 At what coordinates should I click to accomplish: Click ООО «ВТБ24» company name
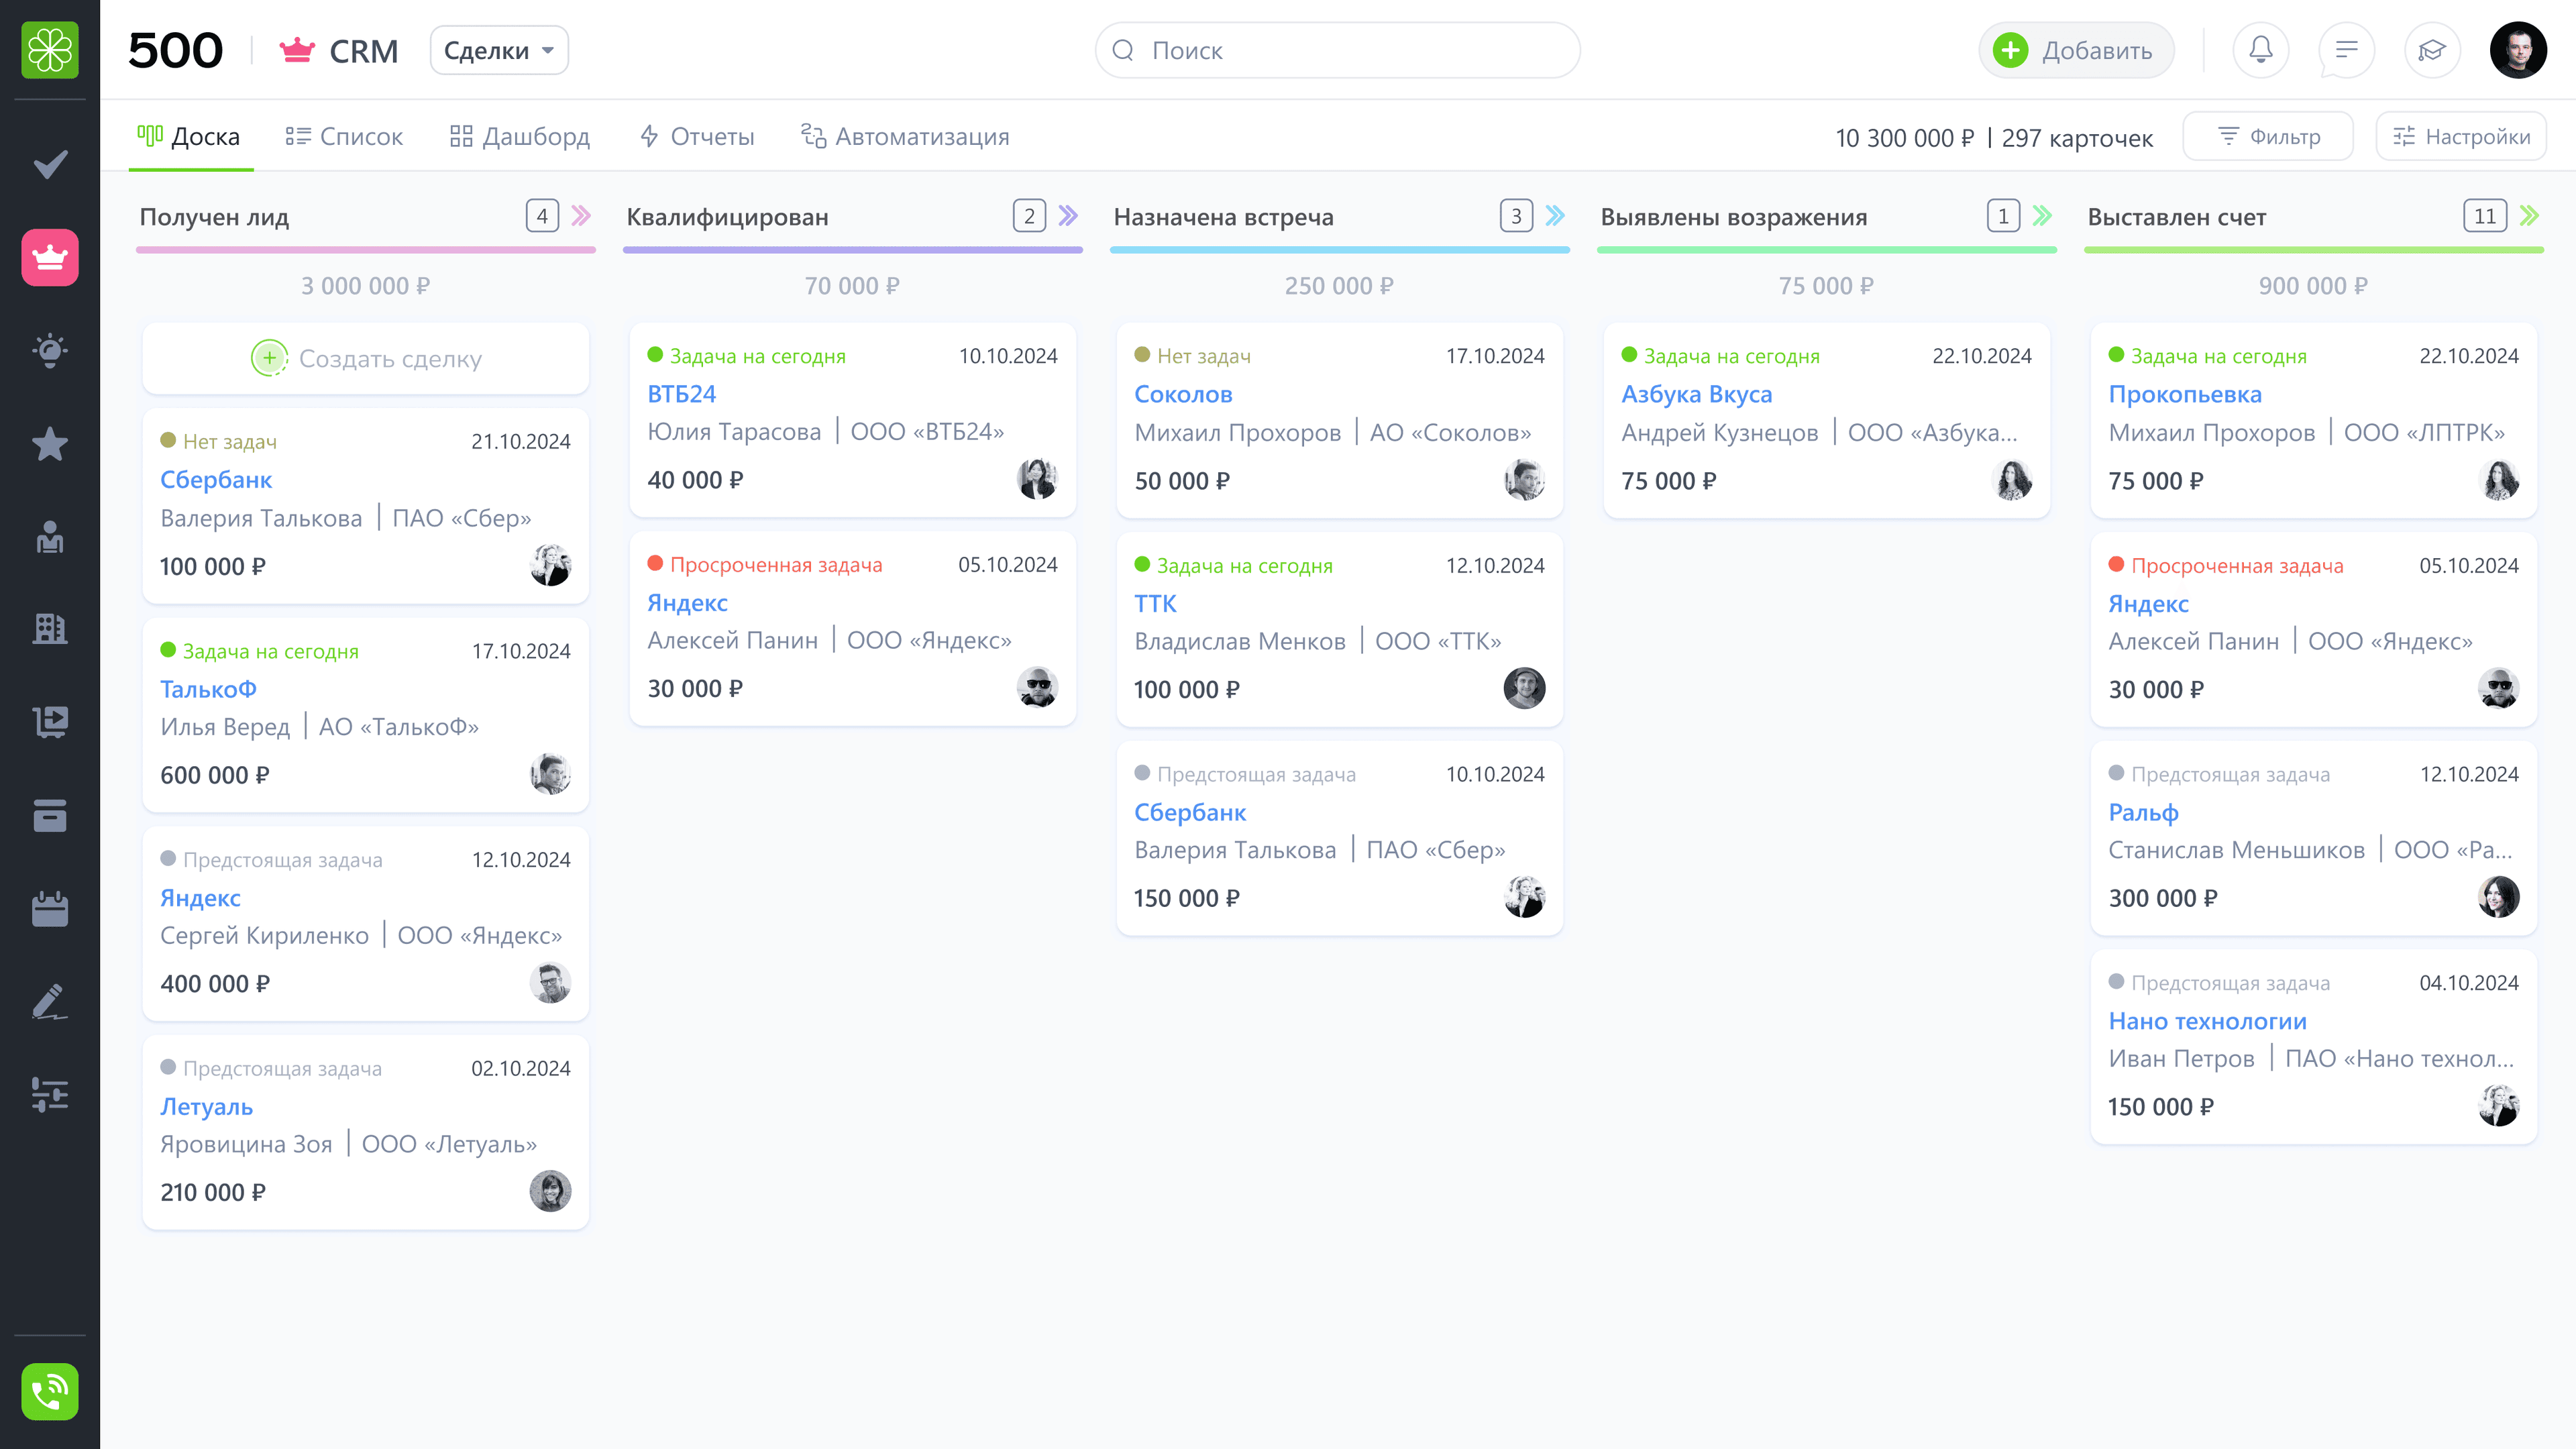pyautogui.click(x=927, y=431)
